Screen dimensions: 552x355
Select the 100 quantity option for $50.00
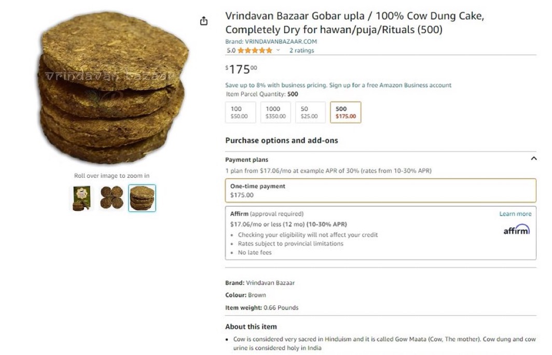[x=240, y=112]
